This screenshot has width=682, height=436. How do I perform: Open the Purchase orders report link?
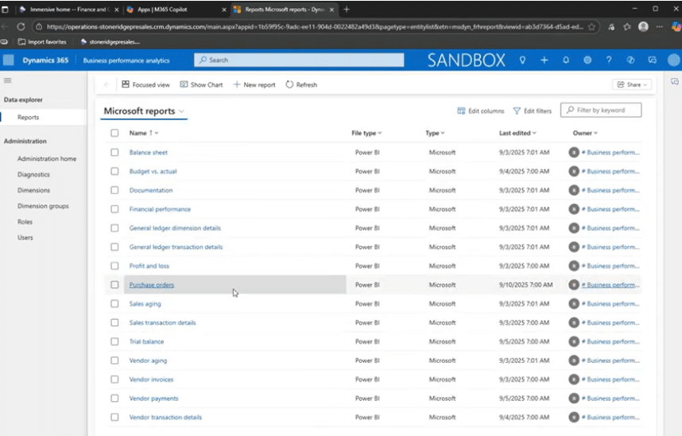[x=151, y=285]
